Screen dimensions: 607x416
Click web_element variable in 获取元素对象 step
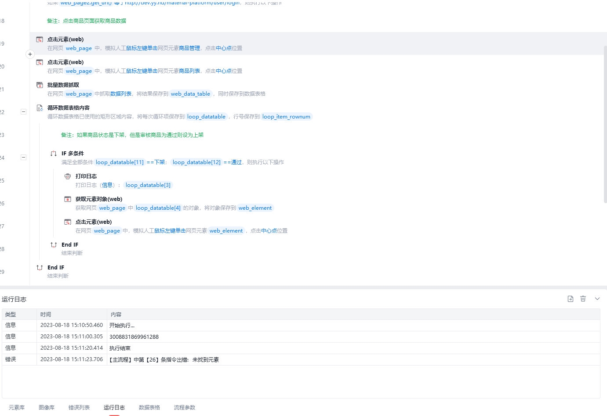(x=255, y=208)
